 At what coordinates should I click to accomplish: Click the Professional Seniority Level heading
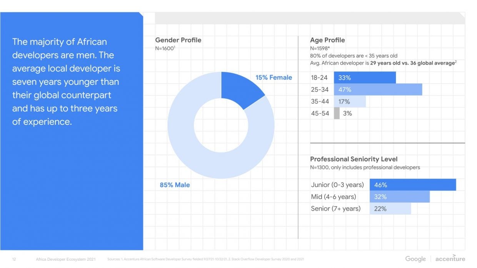pos(354,159)
